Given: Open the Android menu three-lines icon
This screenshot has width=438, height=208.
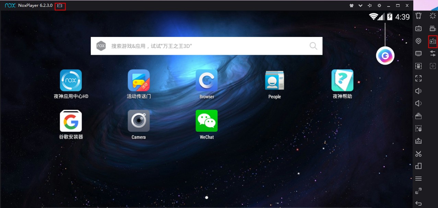Looking at the screenshot, I should [418, 179].
